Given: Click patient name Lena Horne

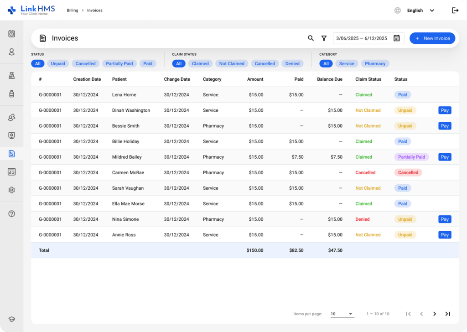Looking at the screenshot, I should pyautogui.click(x=124, y=95).
